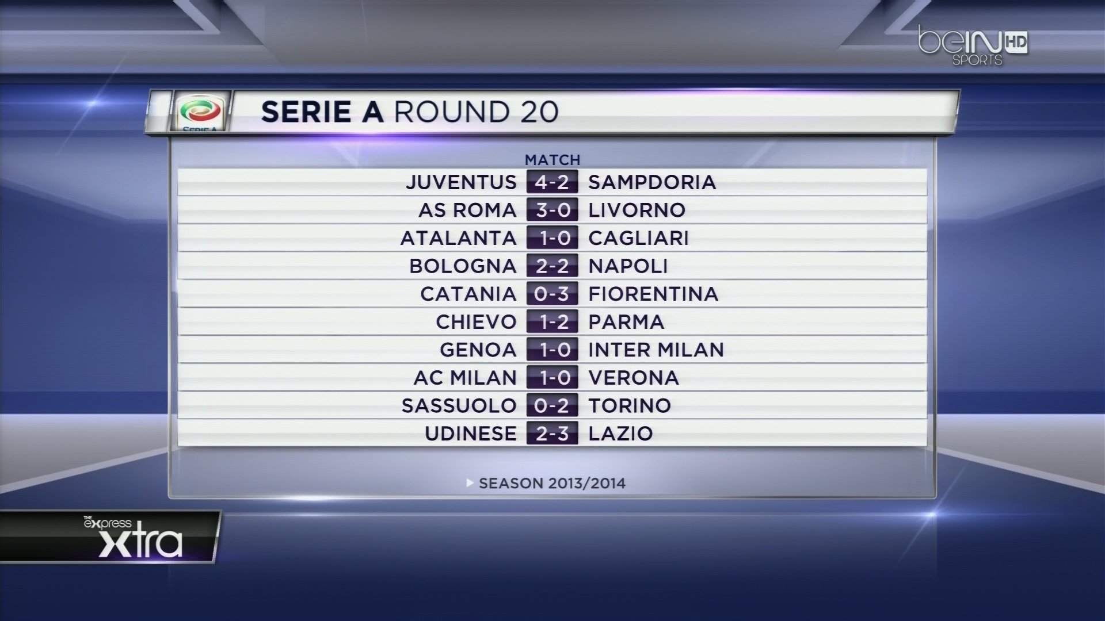Screen dimensions: 1105x621
Task: Select the AC Milan team name
Action: (465, 378)
